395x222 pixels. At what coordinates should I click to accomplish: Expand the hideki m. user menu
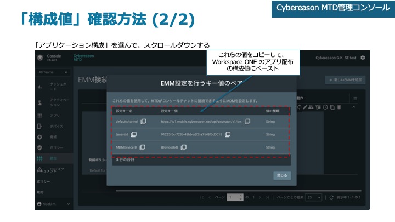53,204
